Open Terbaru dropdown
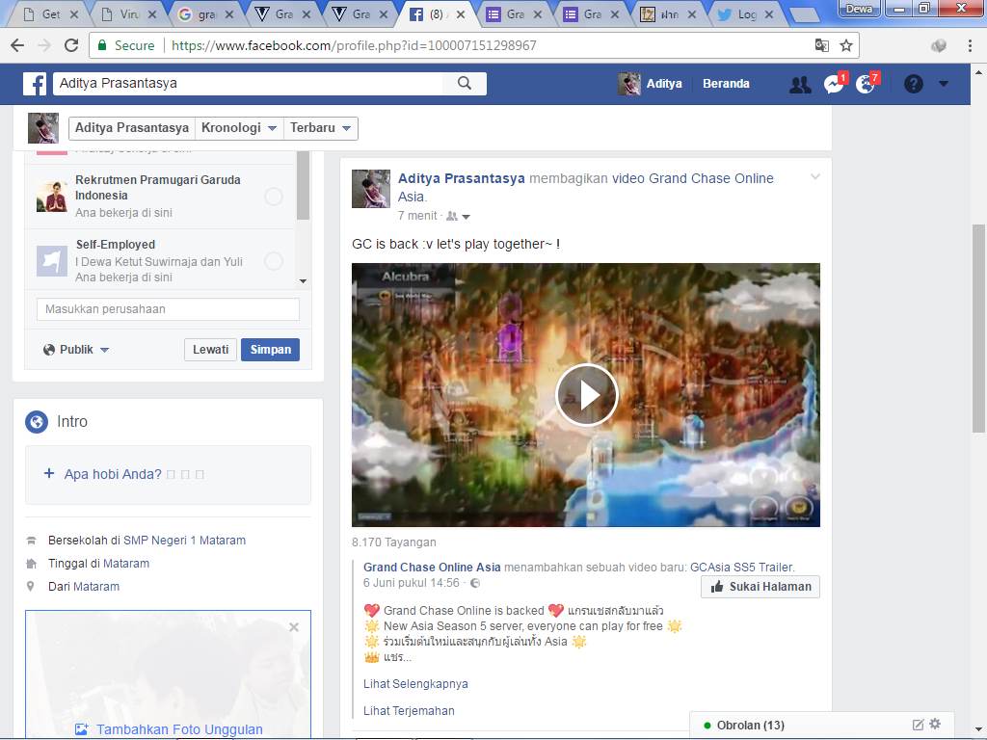The image size is (987, 740). click(320, 128)
